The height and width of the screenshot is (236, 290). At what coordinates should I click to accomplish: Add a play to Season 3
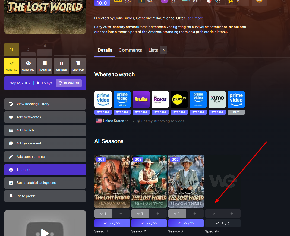click(195, 213)
